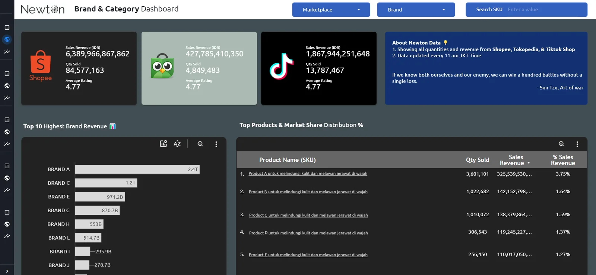Expand the left sidebar with bottom arrow

pyautogui.click(x=7, y=271)
